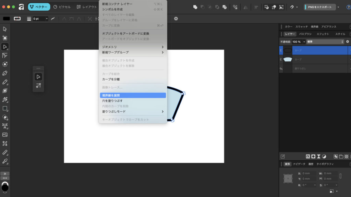
Task: Switch to the ピクセル (Pixel) studio
Action: 62,7
